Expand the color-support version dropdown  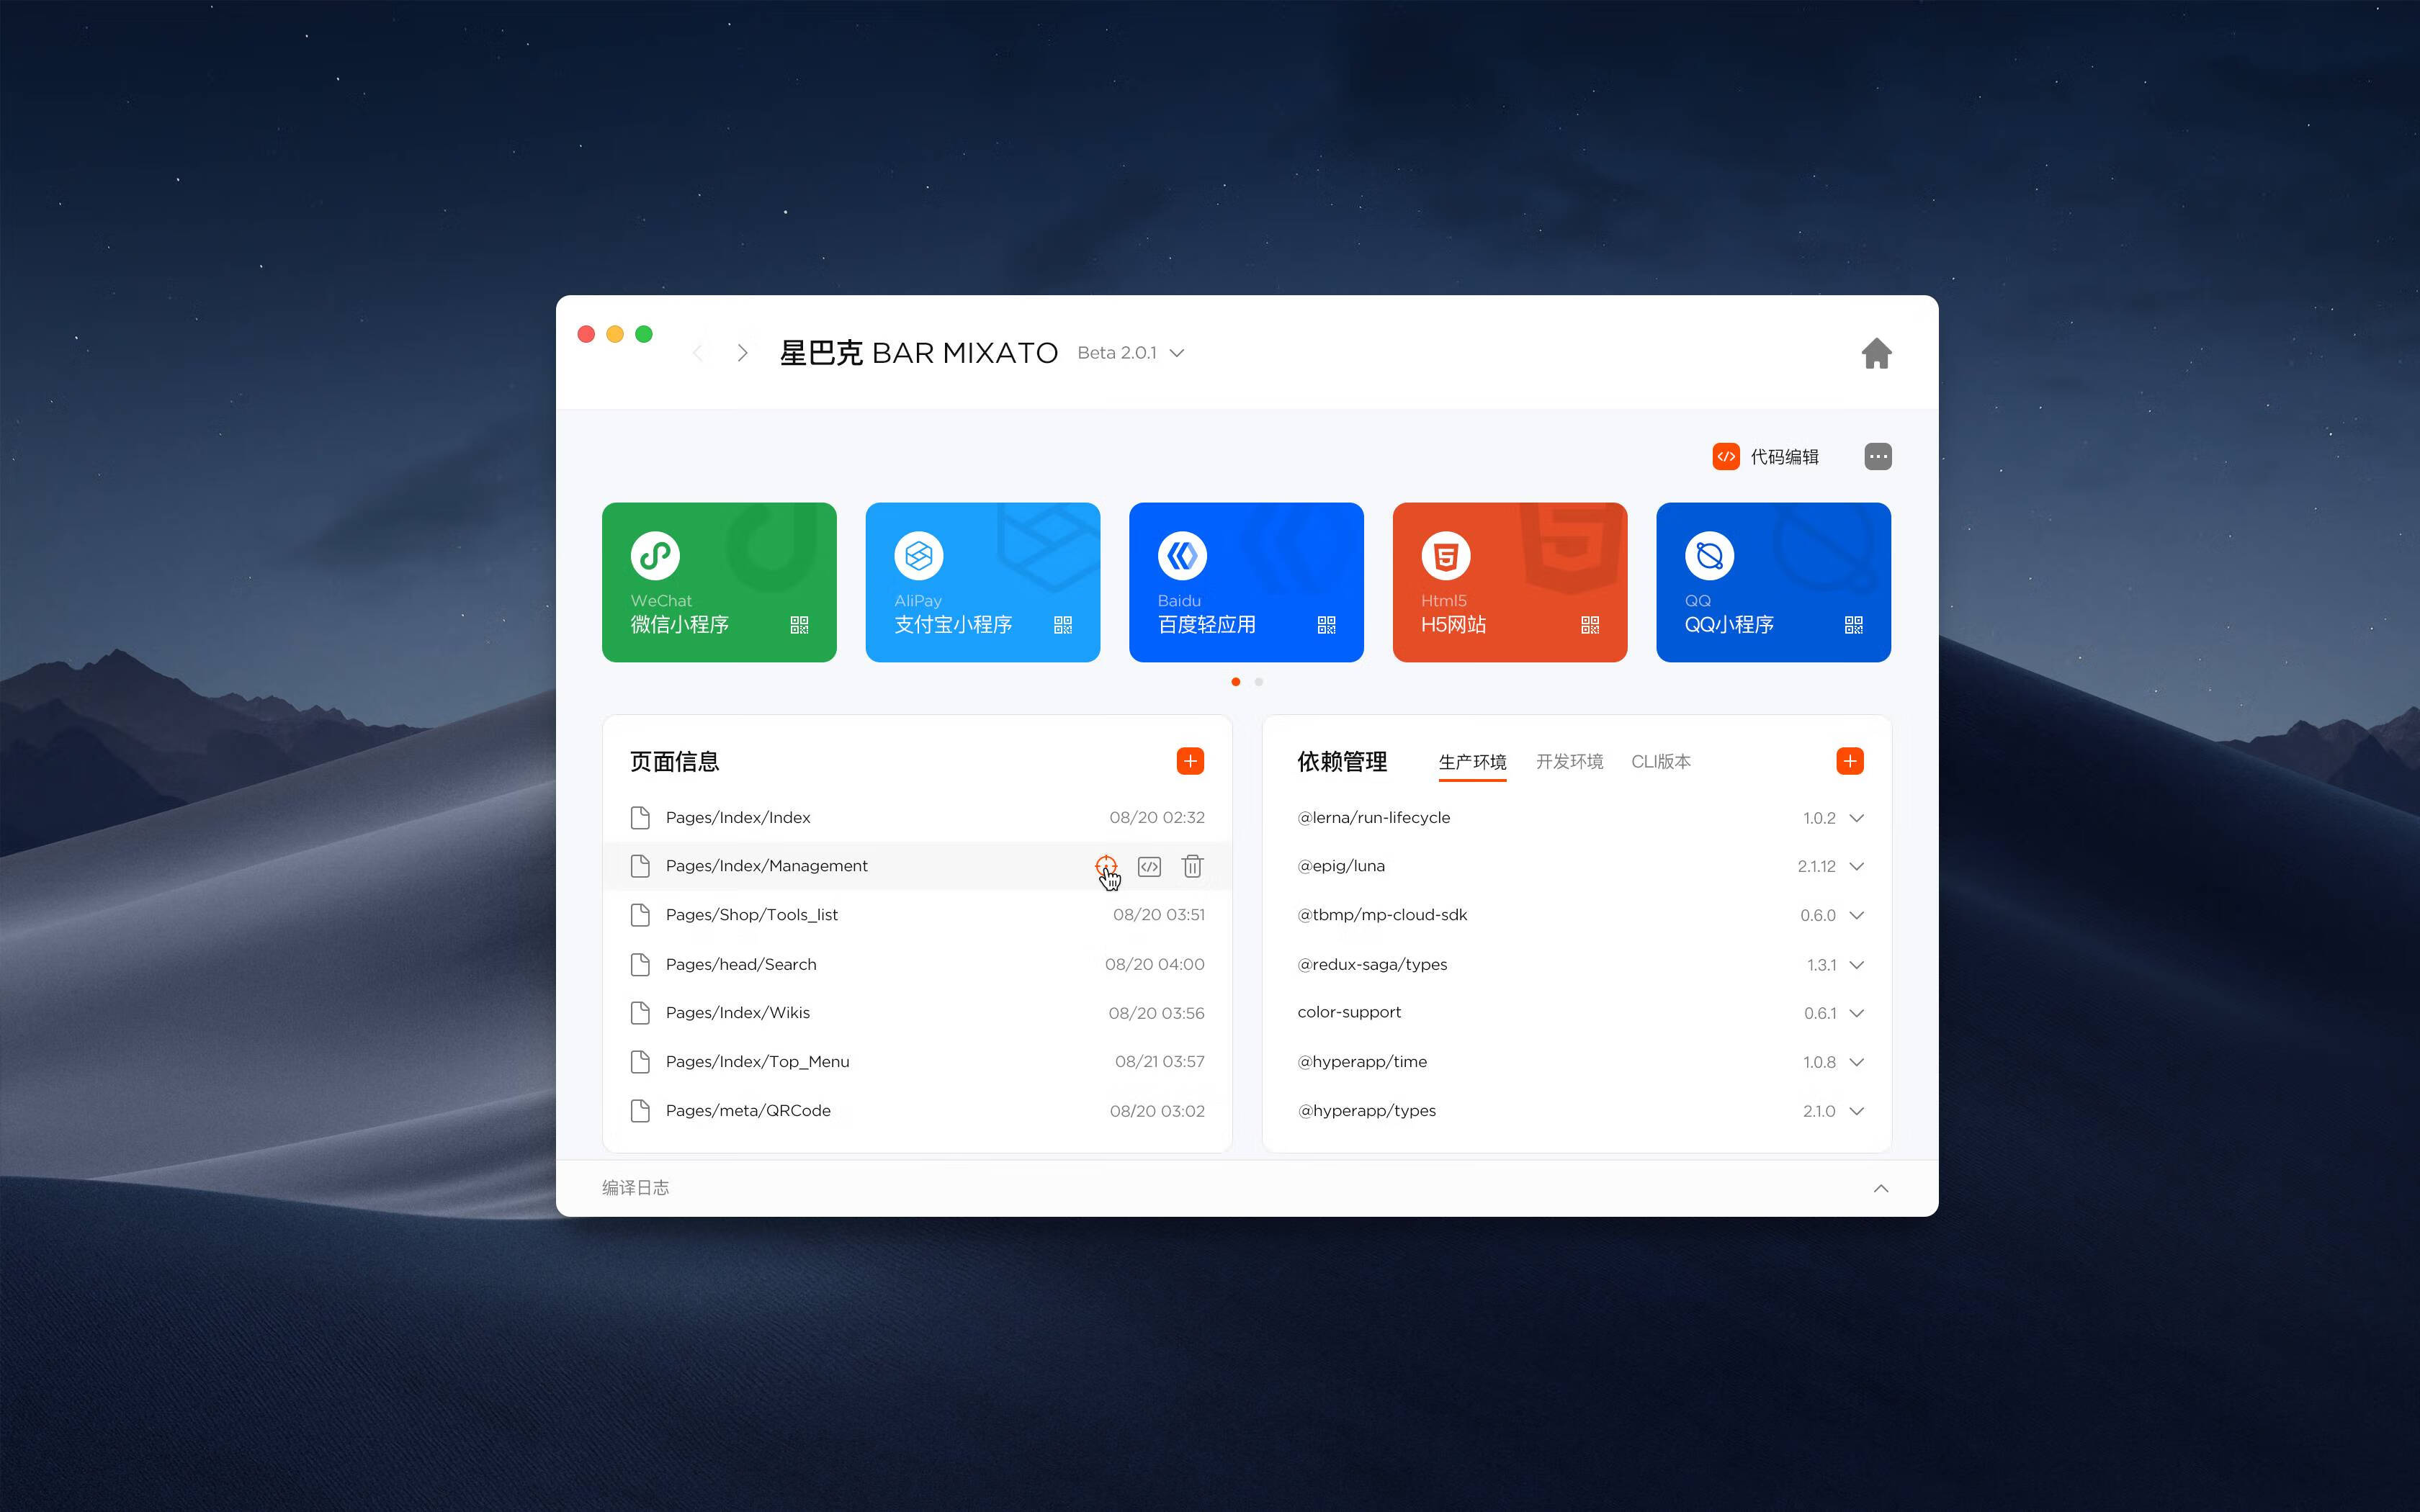coord(1857,1013)
